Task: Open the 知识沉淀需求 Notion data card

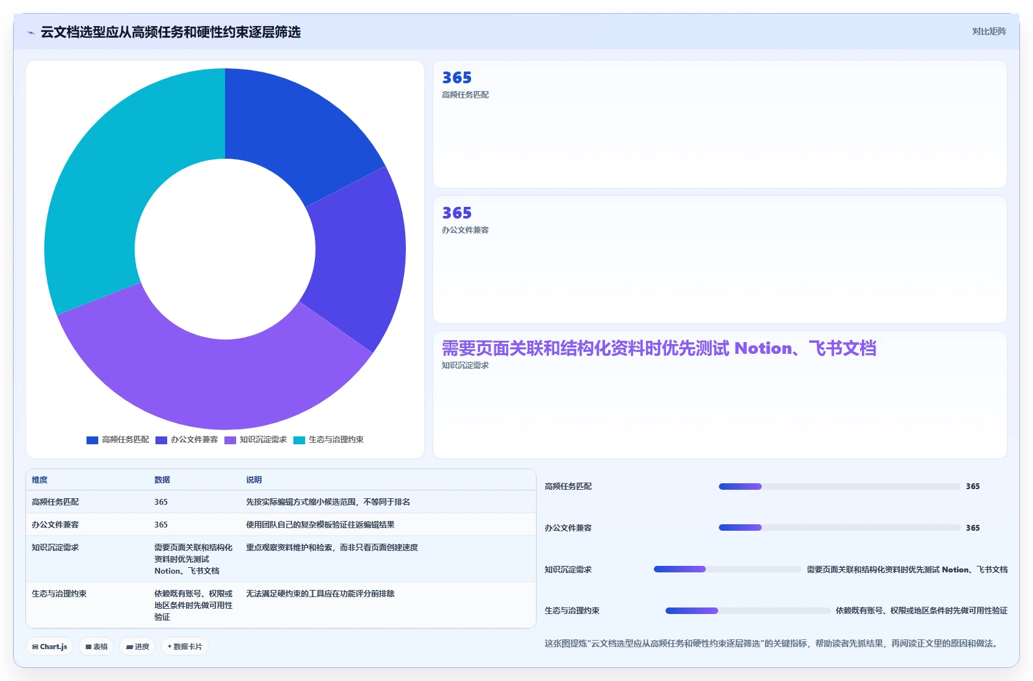Action: click(719, 395)
